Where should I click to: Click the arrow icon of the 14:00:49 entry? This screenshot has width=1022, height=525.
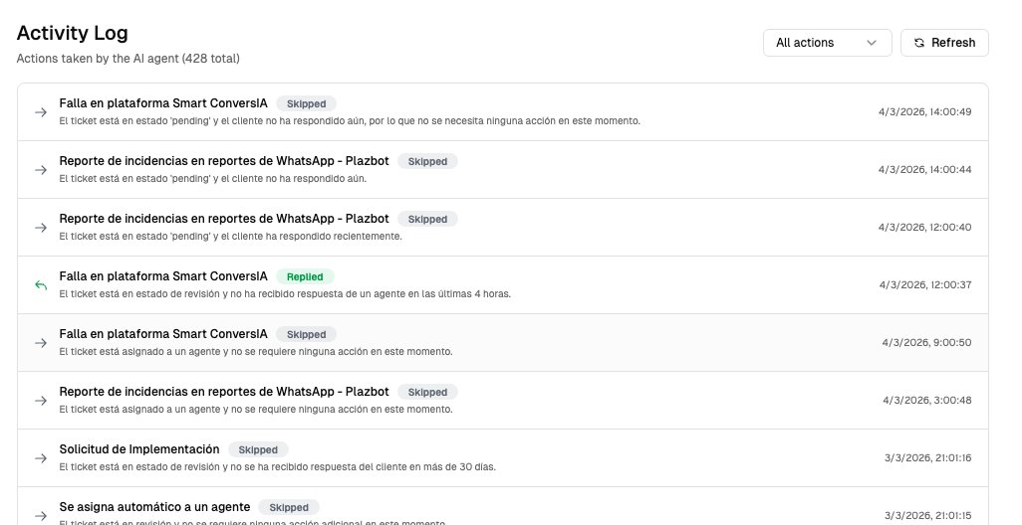pos(41,112)
